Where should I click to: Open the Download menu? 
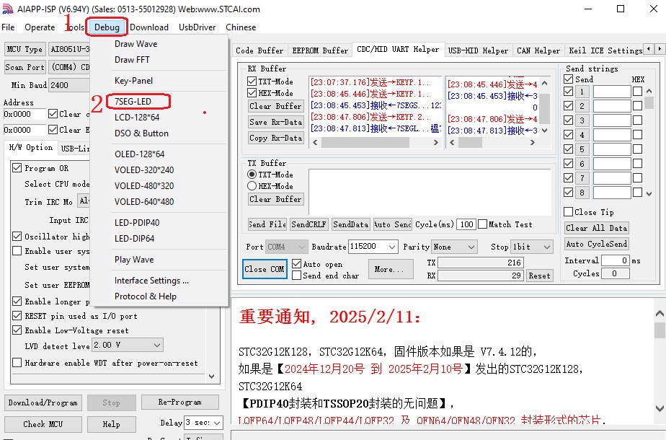pyautogui.click(x=149, y=27)
